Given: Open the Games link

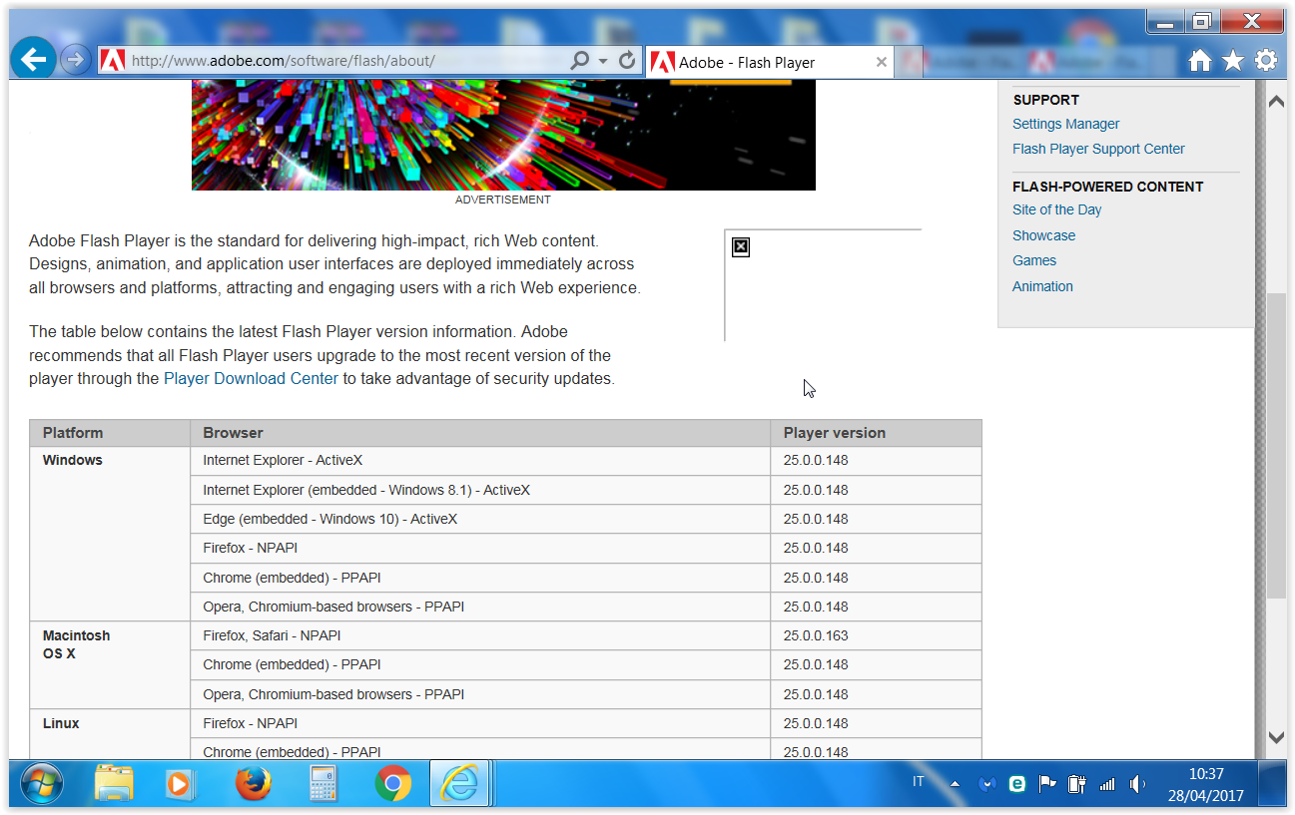Looking at the screenshot, I should click(1034, 260).
